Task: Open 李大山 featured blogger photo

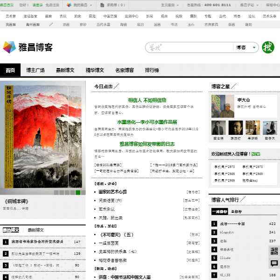Action: 223,106
